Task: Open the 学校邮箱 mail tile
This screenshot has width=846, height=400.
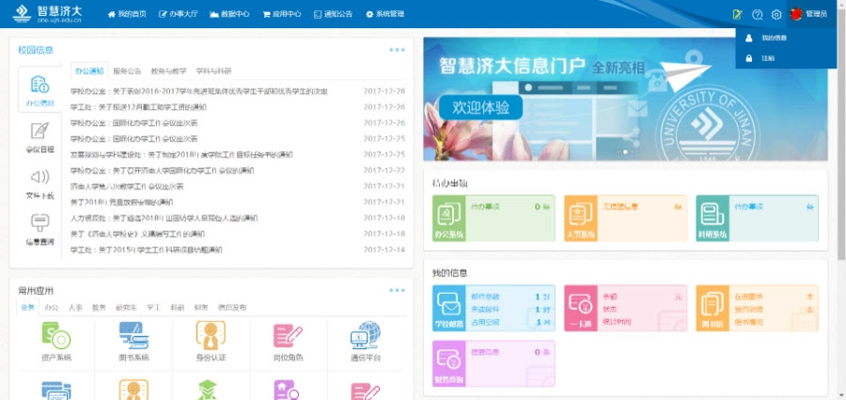Action: (447, 308)
